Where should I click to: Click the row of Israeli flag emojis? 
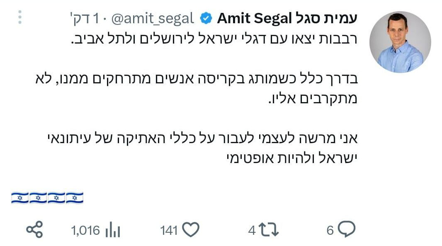(47, 198)
